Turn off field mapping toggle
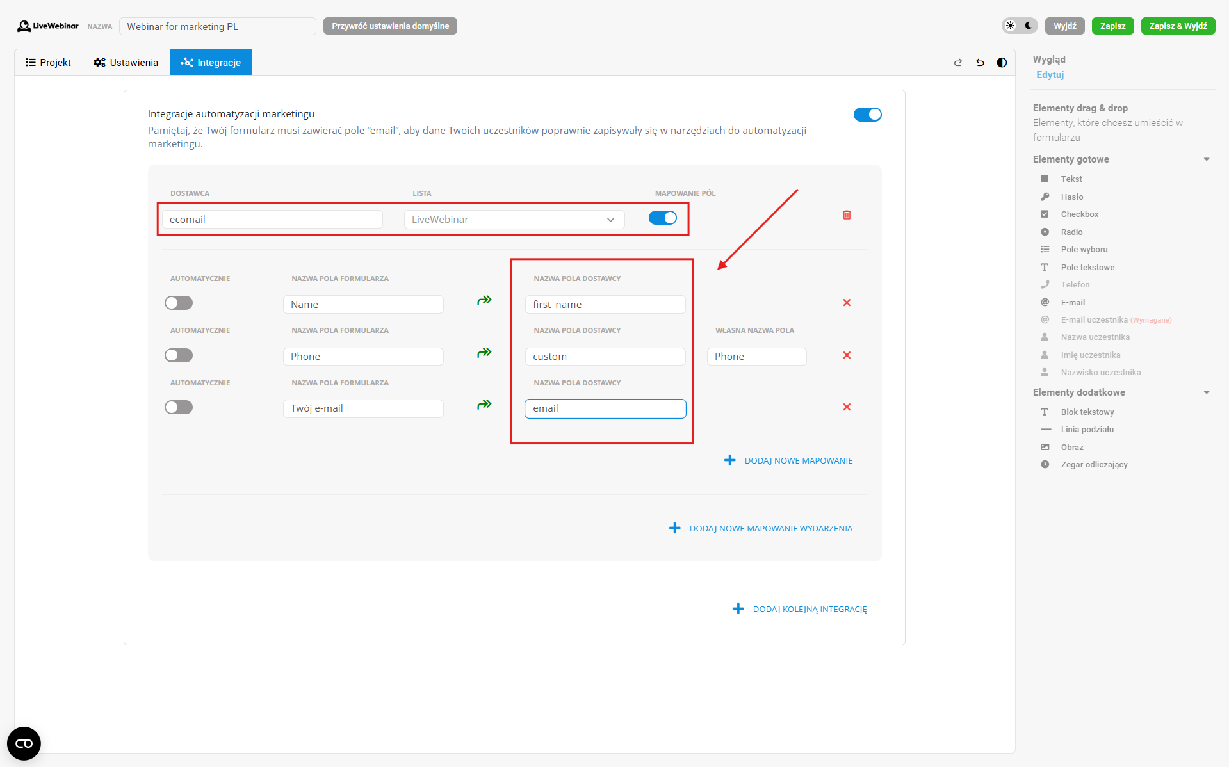The width and height of the screenshot is (1229, 767). [662, 218]
